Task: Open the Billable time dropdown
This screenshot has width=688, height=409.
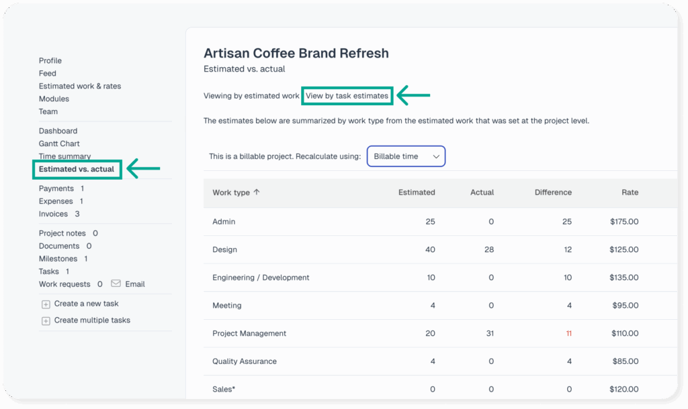Action: point(406,156)
